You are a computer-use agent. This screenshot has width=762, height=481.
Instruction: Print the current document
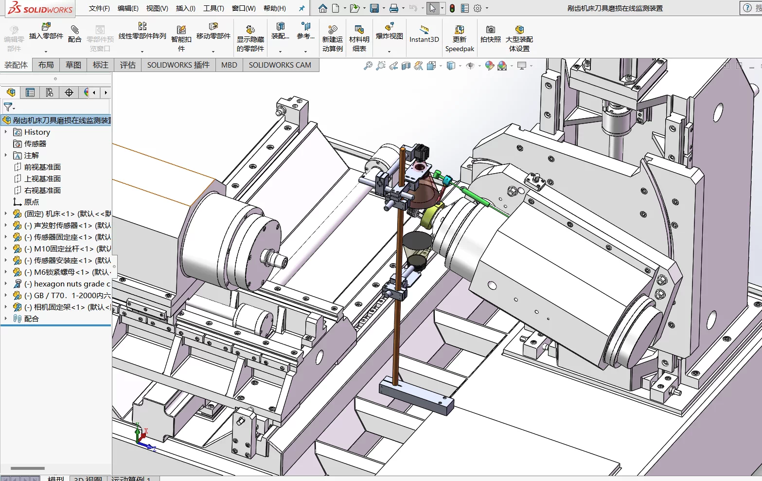(394, 8)
